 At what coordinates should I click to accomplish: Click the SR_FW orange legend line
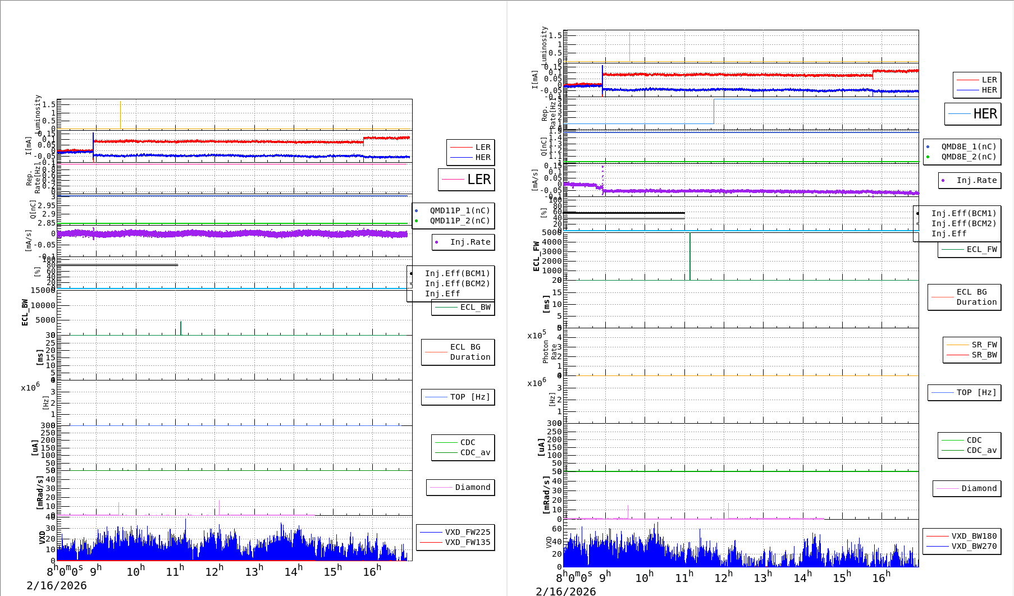tap(957, 345)
